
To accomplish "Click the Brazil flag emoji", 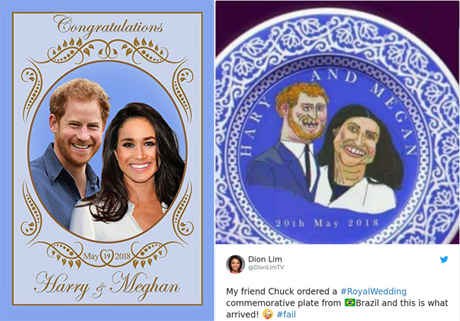I will pos(350,303).
